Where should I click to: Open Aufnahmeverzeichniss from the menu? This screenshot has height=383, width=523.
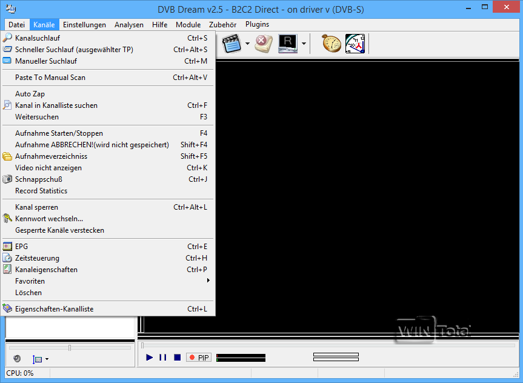point(108,156)
